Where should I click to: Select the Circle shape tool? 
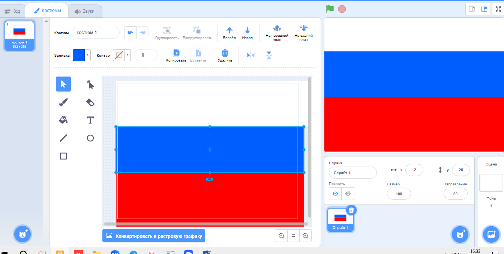[x=90, y=138]
